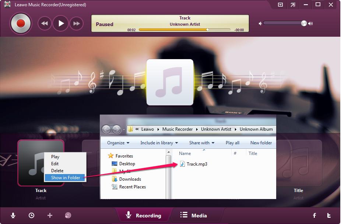Image resolution: width=341 pixels, height=224 pixels.
Task: Select the center album art cover
Action: (170, 82)
